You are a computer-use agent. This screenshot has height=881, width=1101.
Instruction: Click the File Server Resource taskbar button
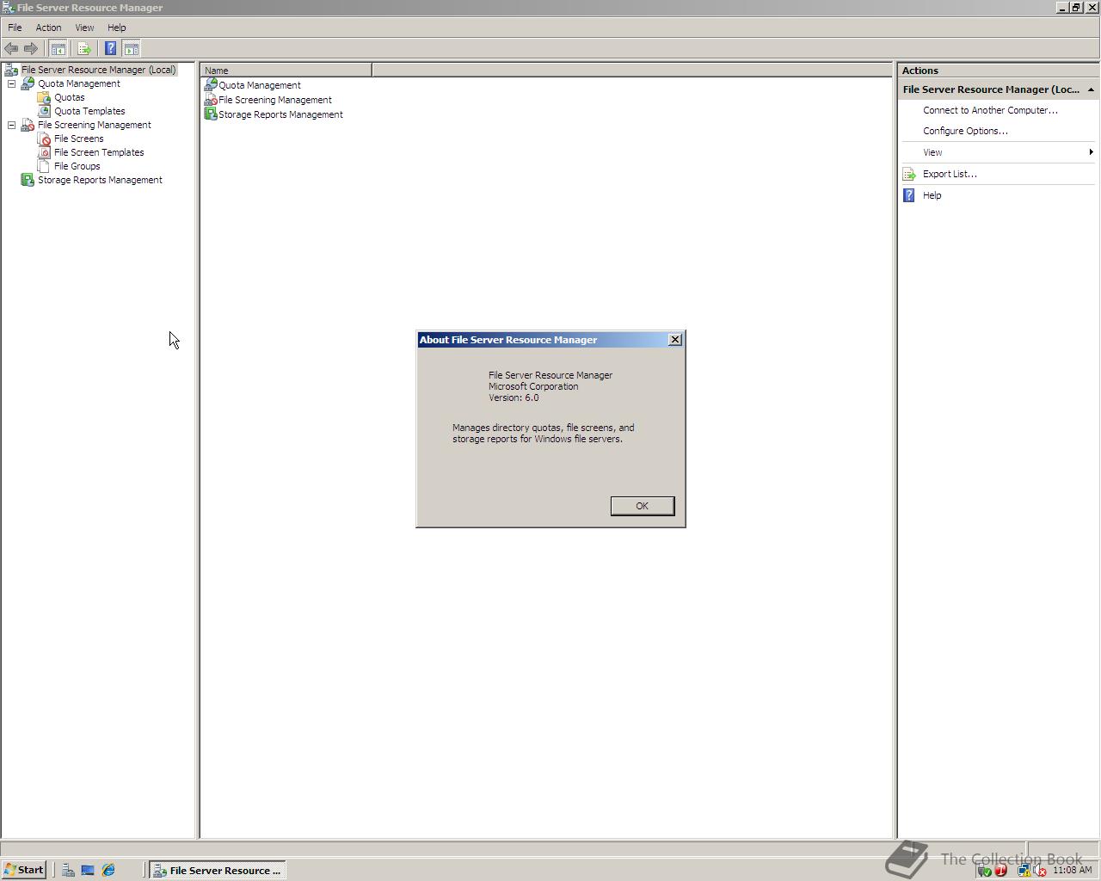pos(217,870)
